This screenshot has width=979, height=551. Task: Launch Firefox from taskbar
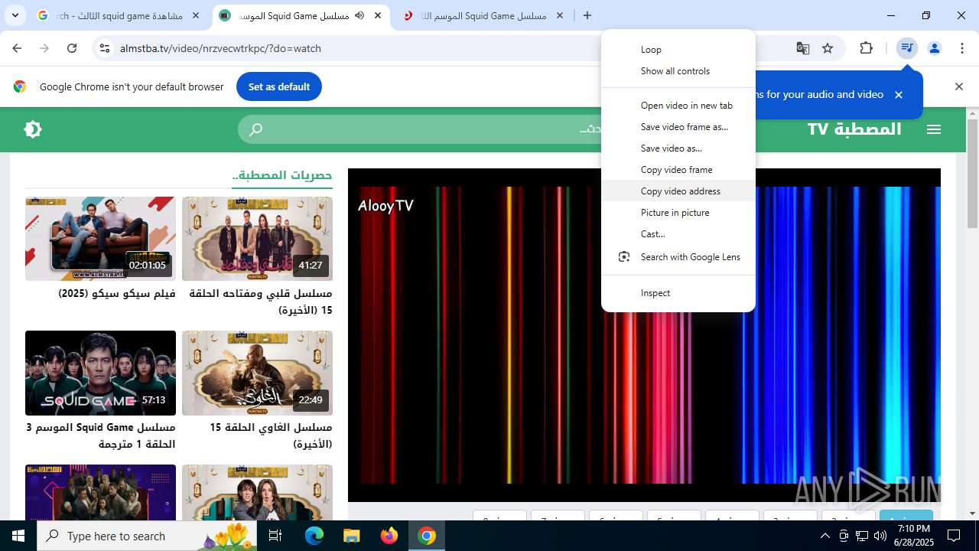[x=389, y=536]
